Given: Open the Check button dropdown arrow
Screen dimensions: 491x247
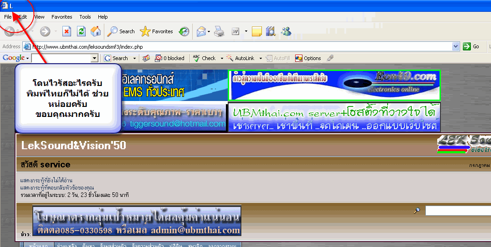Looking at the screenshot, I should [222, 58].
